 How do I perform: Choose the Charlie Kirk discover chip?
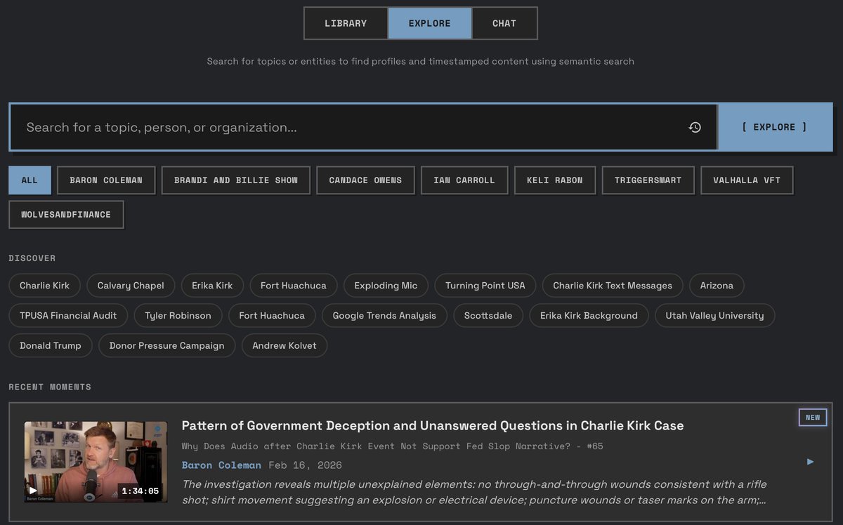point(45,286)
